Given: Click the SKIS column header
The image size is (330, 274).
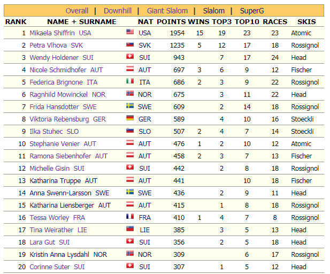Looking at the screenshot, I should [306, 22].
